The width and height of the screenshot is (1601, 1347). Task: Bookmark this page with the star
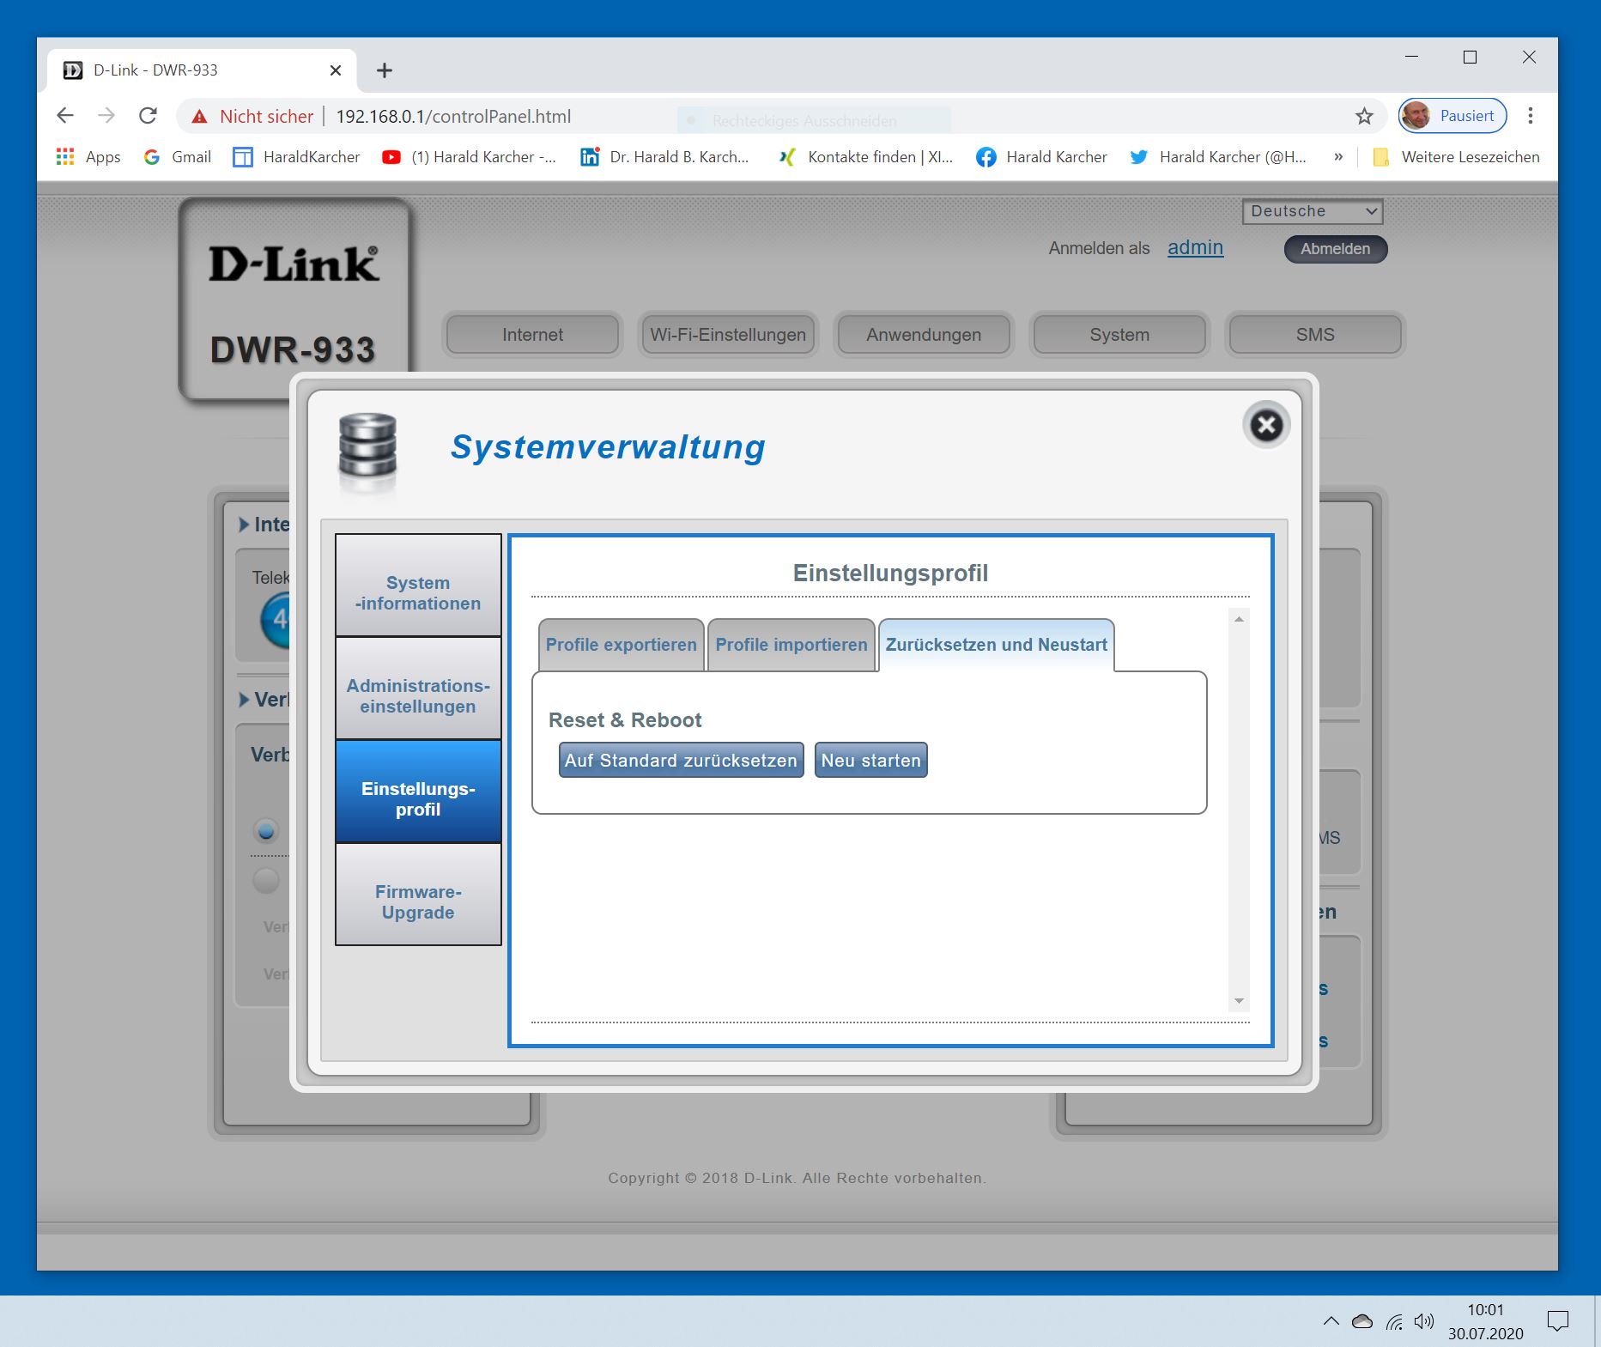point(1364,116)
